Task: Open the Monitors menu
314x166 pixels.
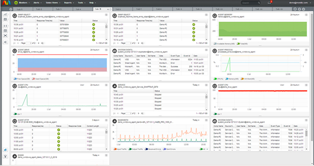Action: click(24, 3)
